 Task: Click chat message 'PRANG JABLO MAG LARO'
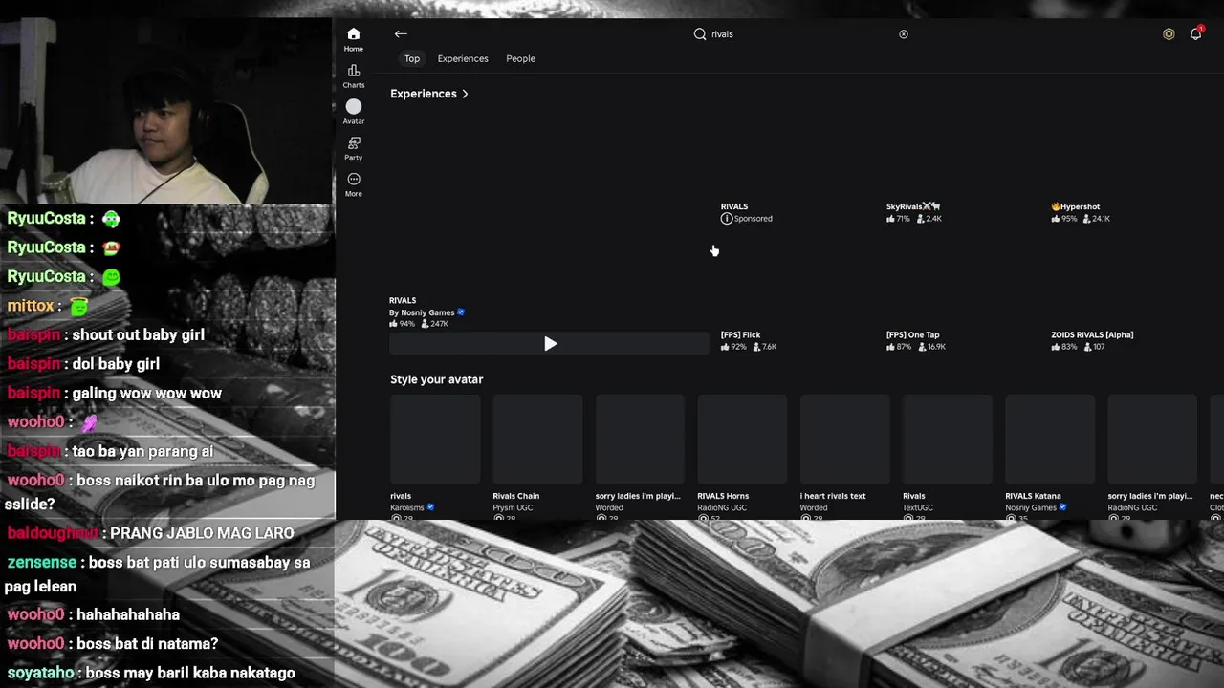(202, 533)
